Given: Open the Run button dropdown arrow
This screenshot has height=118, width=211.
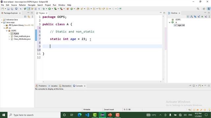Looking at the screenshot, I should [x=52, y=9].
